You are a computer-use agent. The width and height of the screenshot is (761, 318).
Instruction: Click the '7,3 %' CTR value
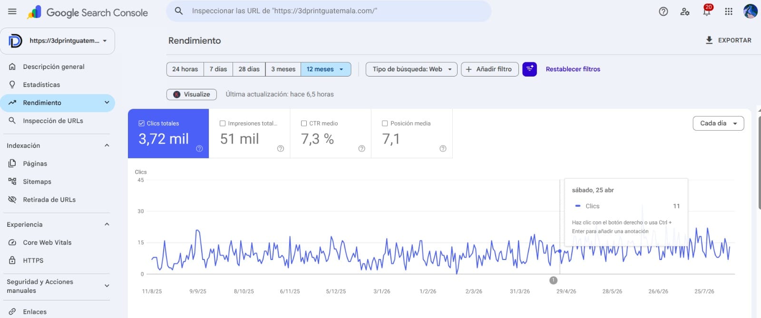317,139
